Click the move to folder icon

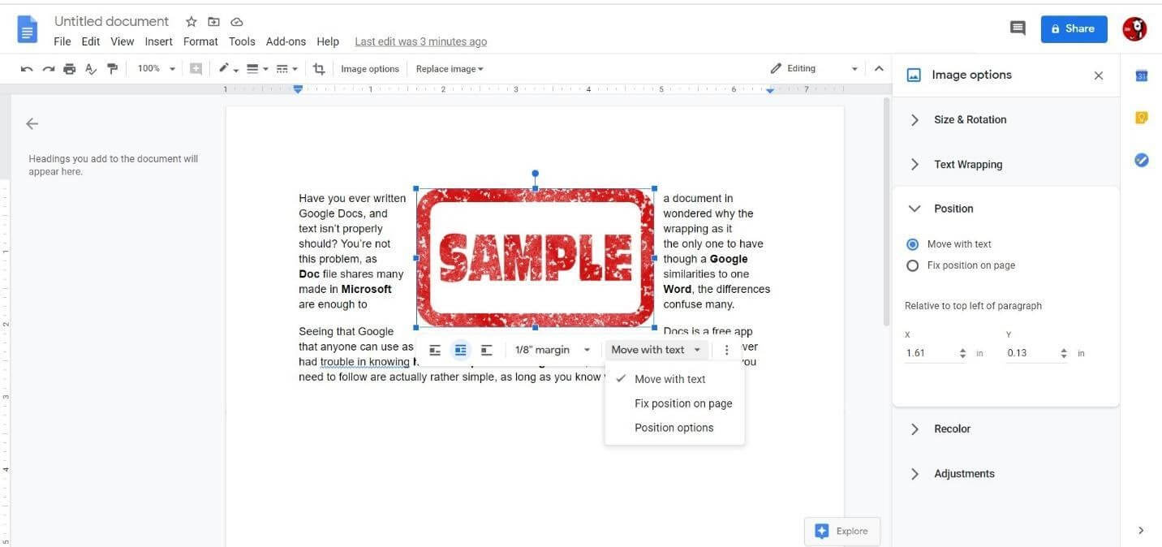(213, 22)
